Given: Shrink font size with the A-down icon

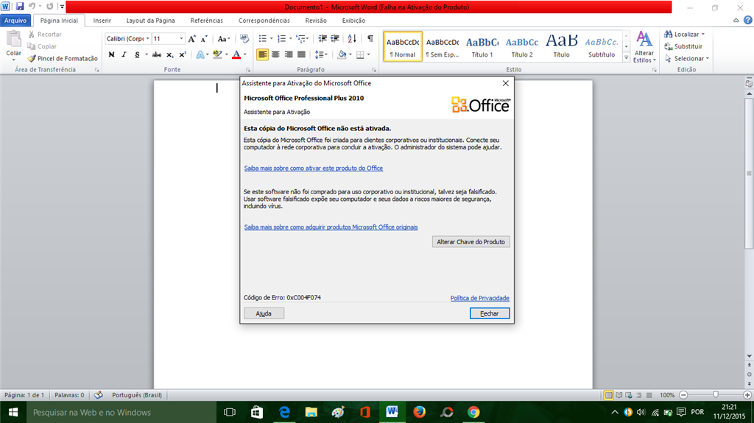Looking at the screenshot, I should click(204, 39).
